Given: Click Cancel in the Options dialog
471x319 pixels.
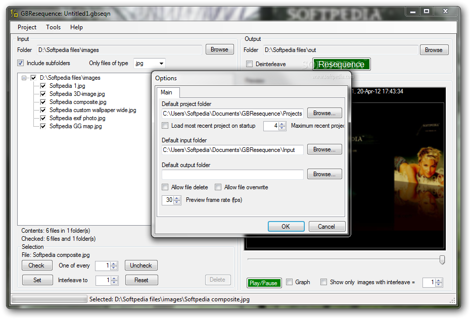Looking at the screenshot, I should (x=326, y=227).
